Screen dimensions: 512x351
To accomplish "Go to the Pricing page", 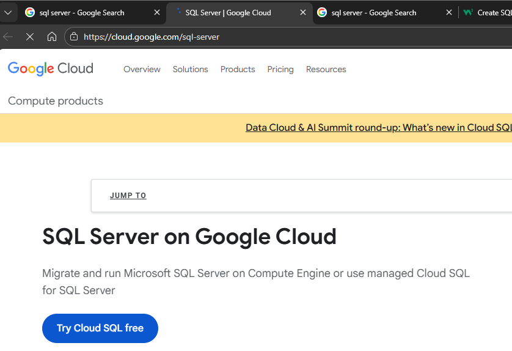I will point(280,69).
